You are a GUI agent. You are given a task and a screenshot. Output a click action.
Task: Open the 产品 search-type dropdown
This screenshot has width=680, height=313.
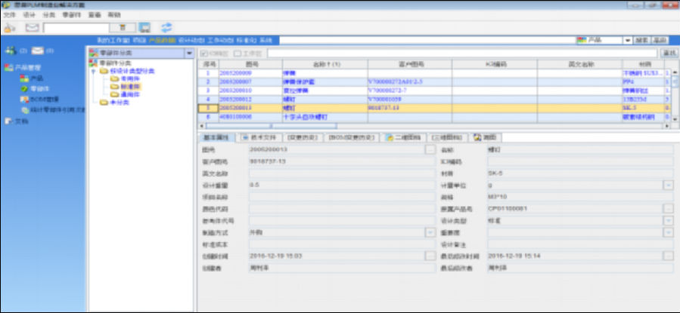628,40
